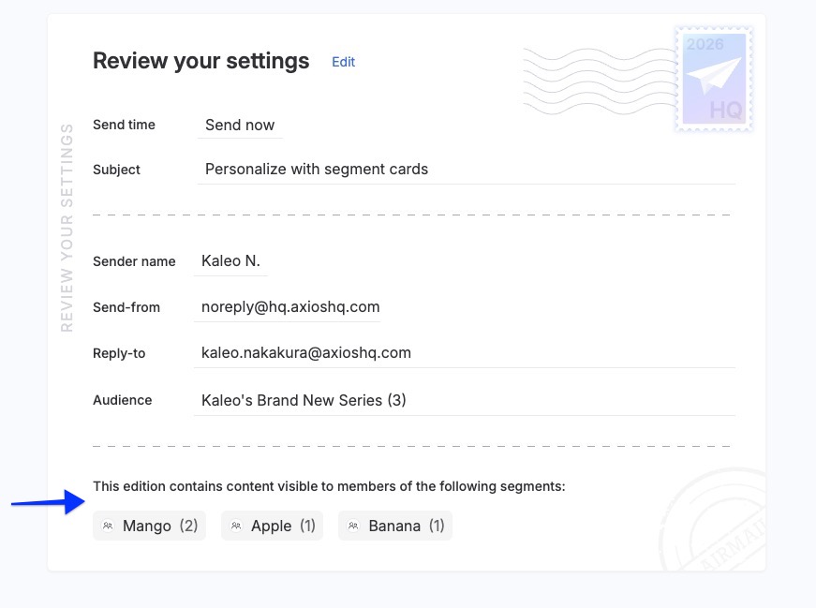
Task: Click the blue arrow pointing to segments
Action: (x=49, y=503)
